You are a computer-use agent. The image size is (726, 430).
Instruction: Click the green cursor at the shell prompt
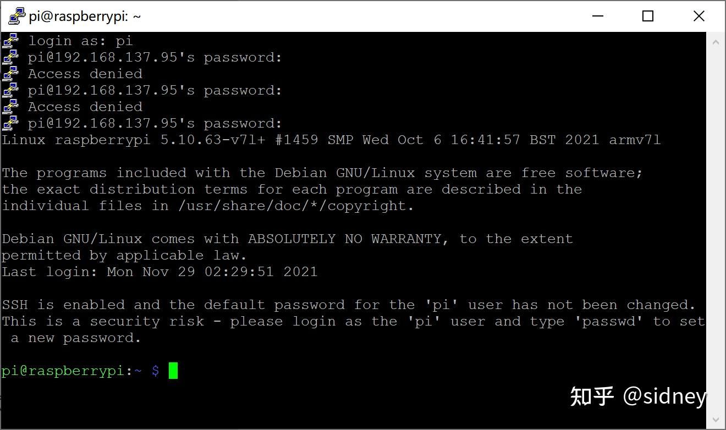[173, 371]
